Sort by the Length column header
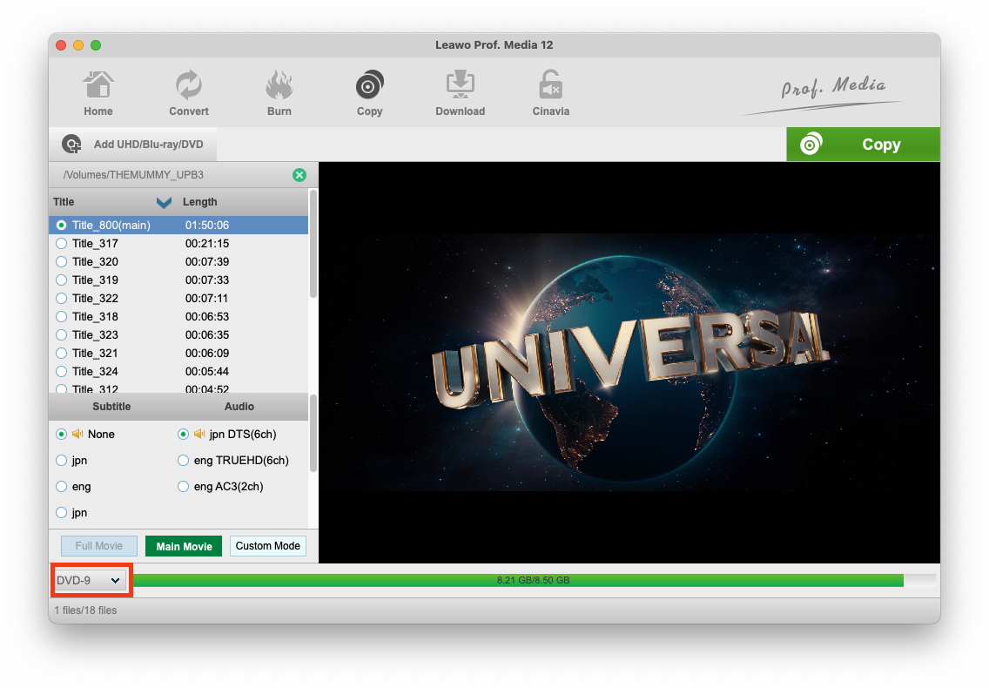 click(200, 202)
